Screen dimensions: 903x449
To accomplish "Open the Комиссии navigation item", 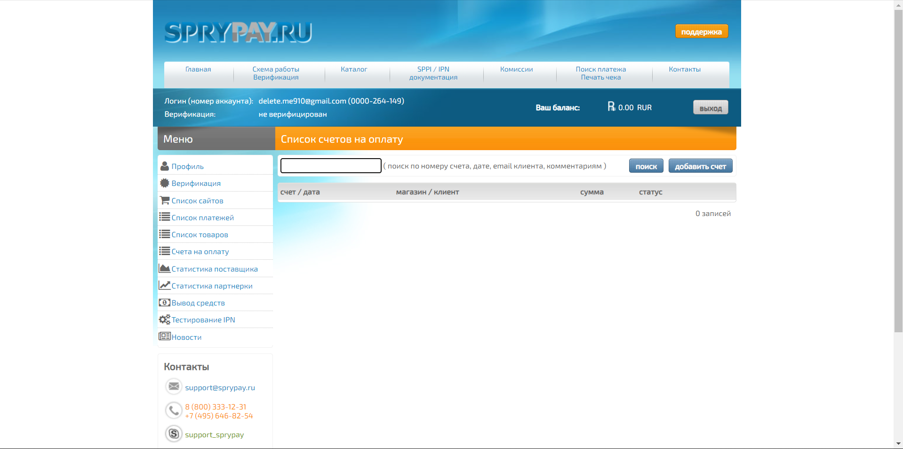I will coord(517,69).
